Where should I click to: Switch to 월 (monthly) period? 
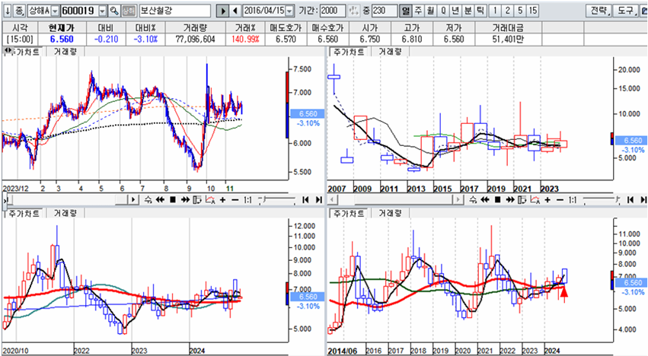(430, 11)
